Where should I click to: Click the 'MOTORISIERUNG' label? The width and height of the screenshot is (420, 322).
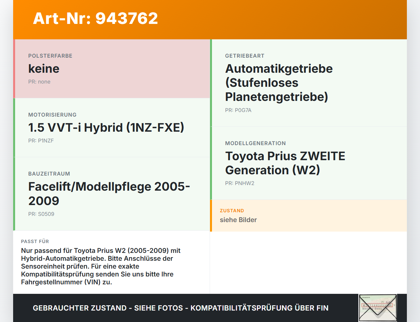(x=52, y=115)
